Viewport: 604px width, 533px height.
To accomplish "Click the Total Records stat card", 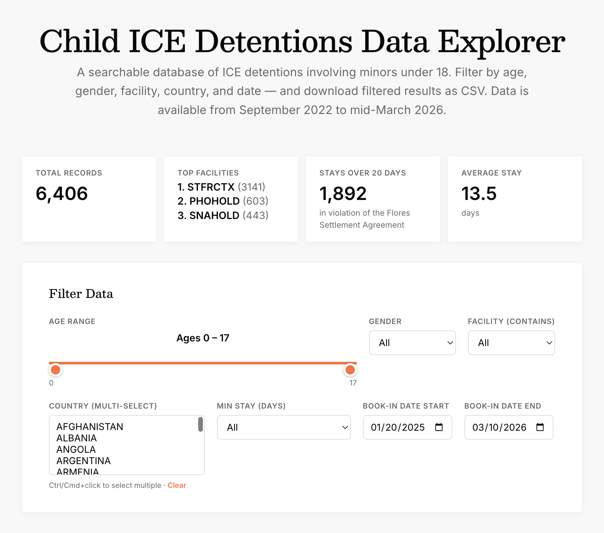I will point(89,199).
